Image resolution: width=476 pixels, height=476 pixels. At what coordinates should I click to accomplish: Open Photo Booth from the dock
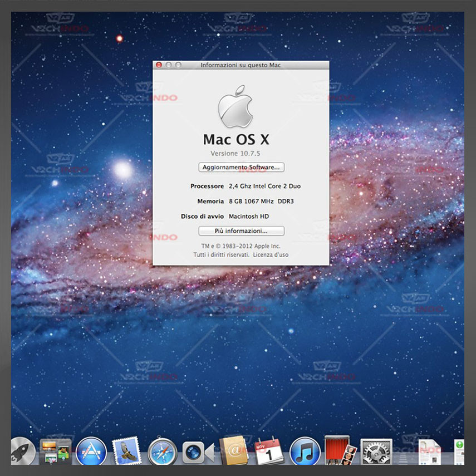[x=340, y=450]
